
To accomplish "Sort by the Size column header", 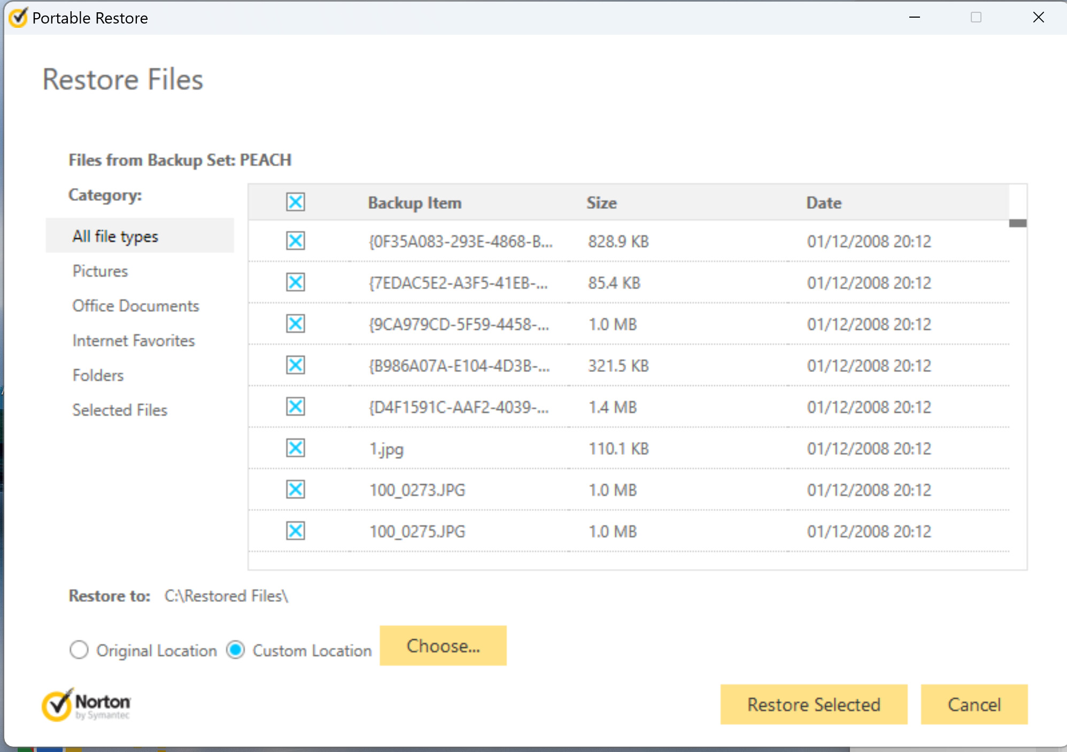I will click(x=601, y=203).
